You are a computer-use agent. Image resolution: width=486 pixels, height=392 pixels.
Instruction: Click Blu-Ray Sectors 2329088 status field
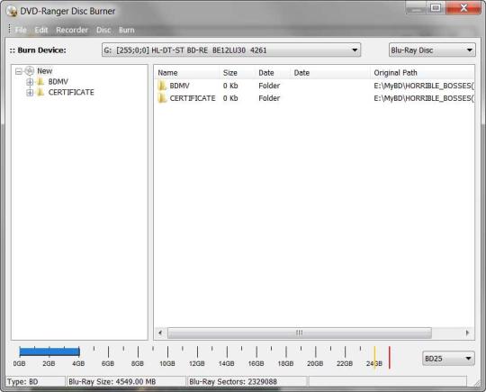(247, 381)
